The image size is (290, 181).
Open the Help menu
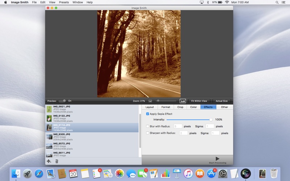point(90,3)
